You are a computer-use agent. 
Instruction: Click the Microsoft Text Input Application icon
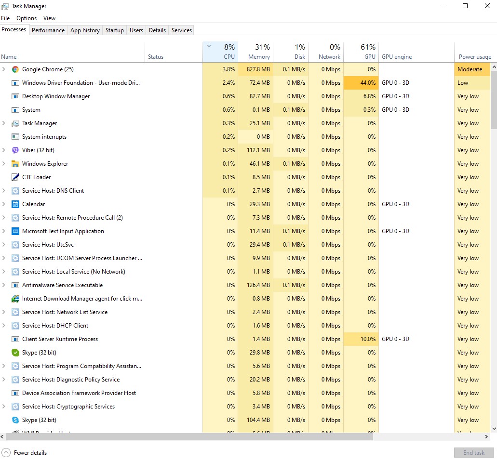[15, 231]
